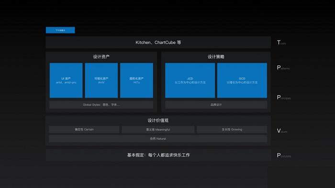335x188 pixels.
Task: Select the Kitchen、ChartCube 等 bar
Action: click(x=158, y=42)
